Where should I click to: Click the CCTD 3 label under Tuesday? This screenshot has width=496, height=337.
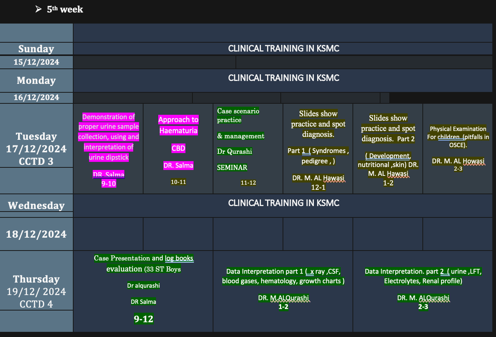[36, 162]
